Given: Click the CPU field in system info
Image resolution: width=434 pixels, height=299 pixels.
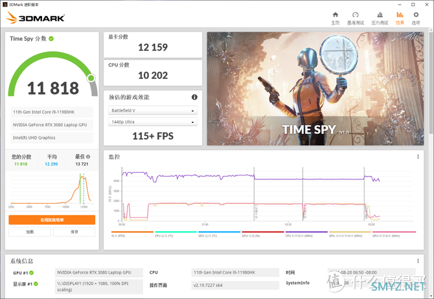Looking at the screenshot, I should 235,272.
